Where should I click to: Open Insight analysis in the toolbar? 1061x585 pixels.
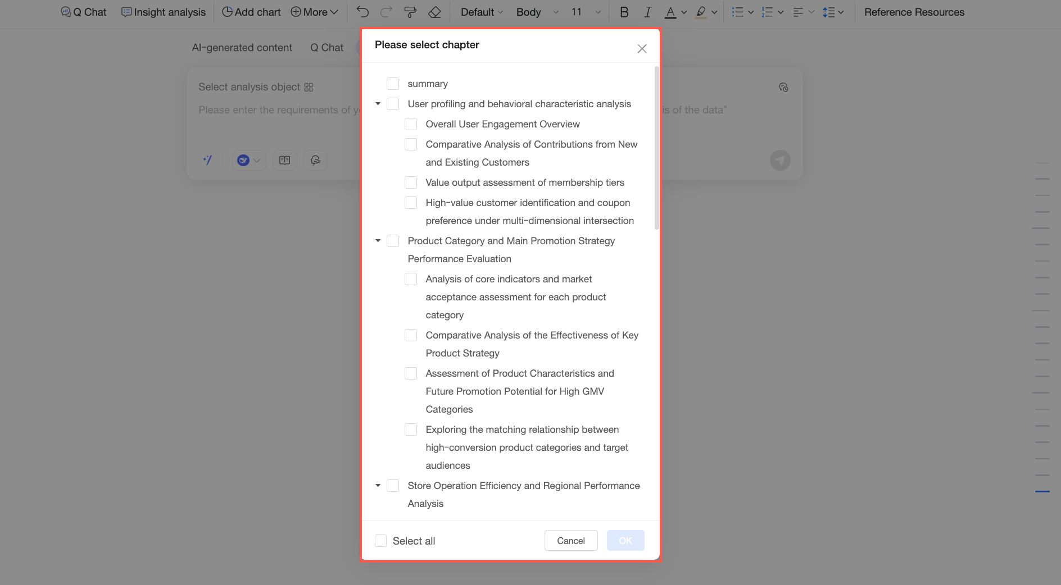164,12
